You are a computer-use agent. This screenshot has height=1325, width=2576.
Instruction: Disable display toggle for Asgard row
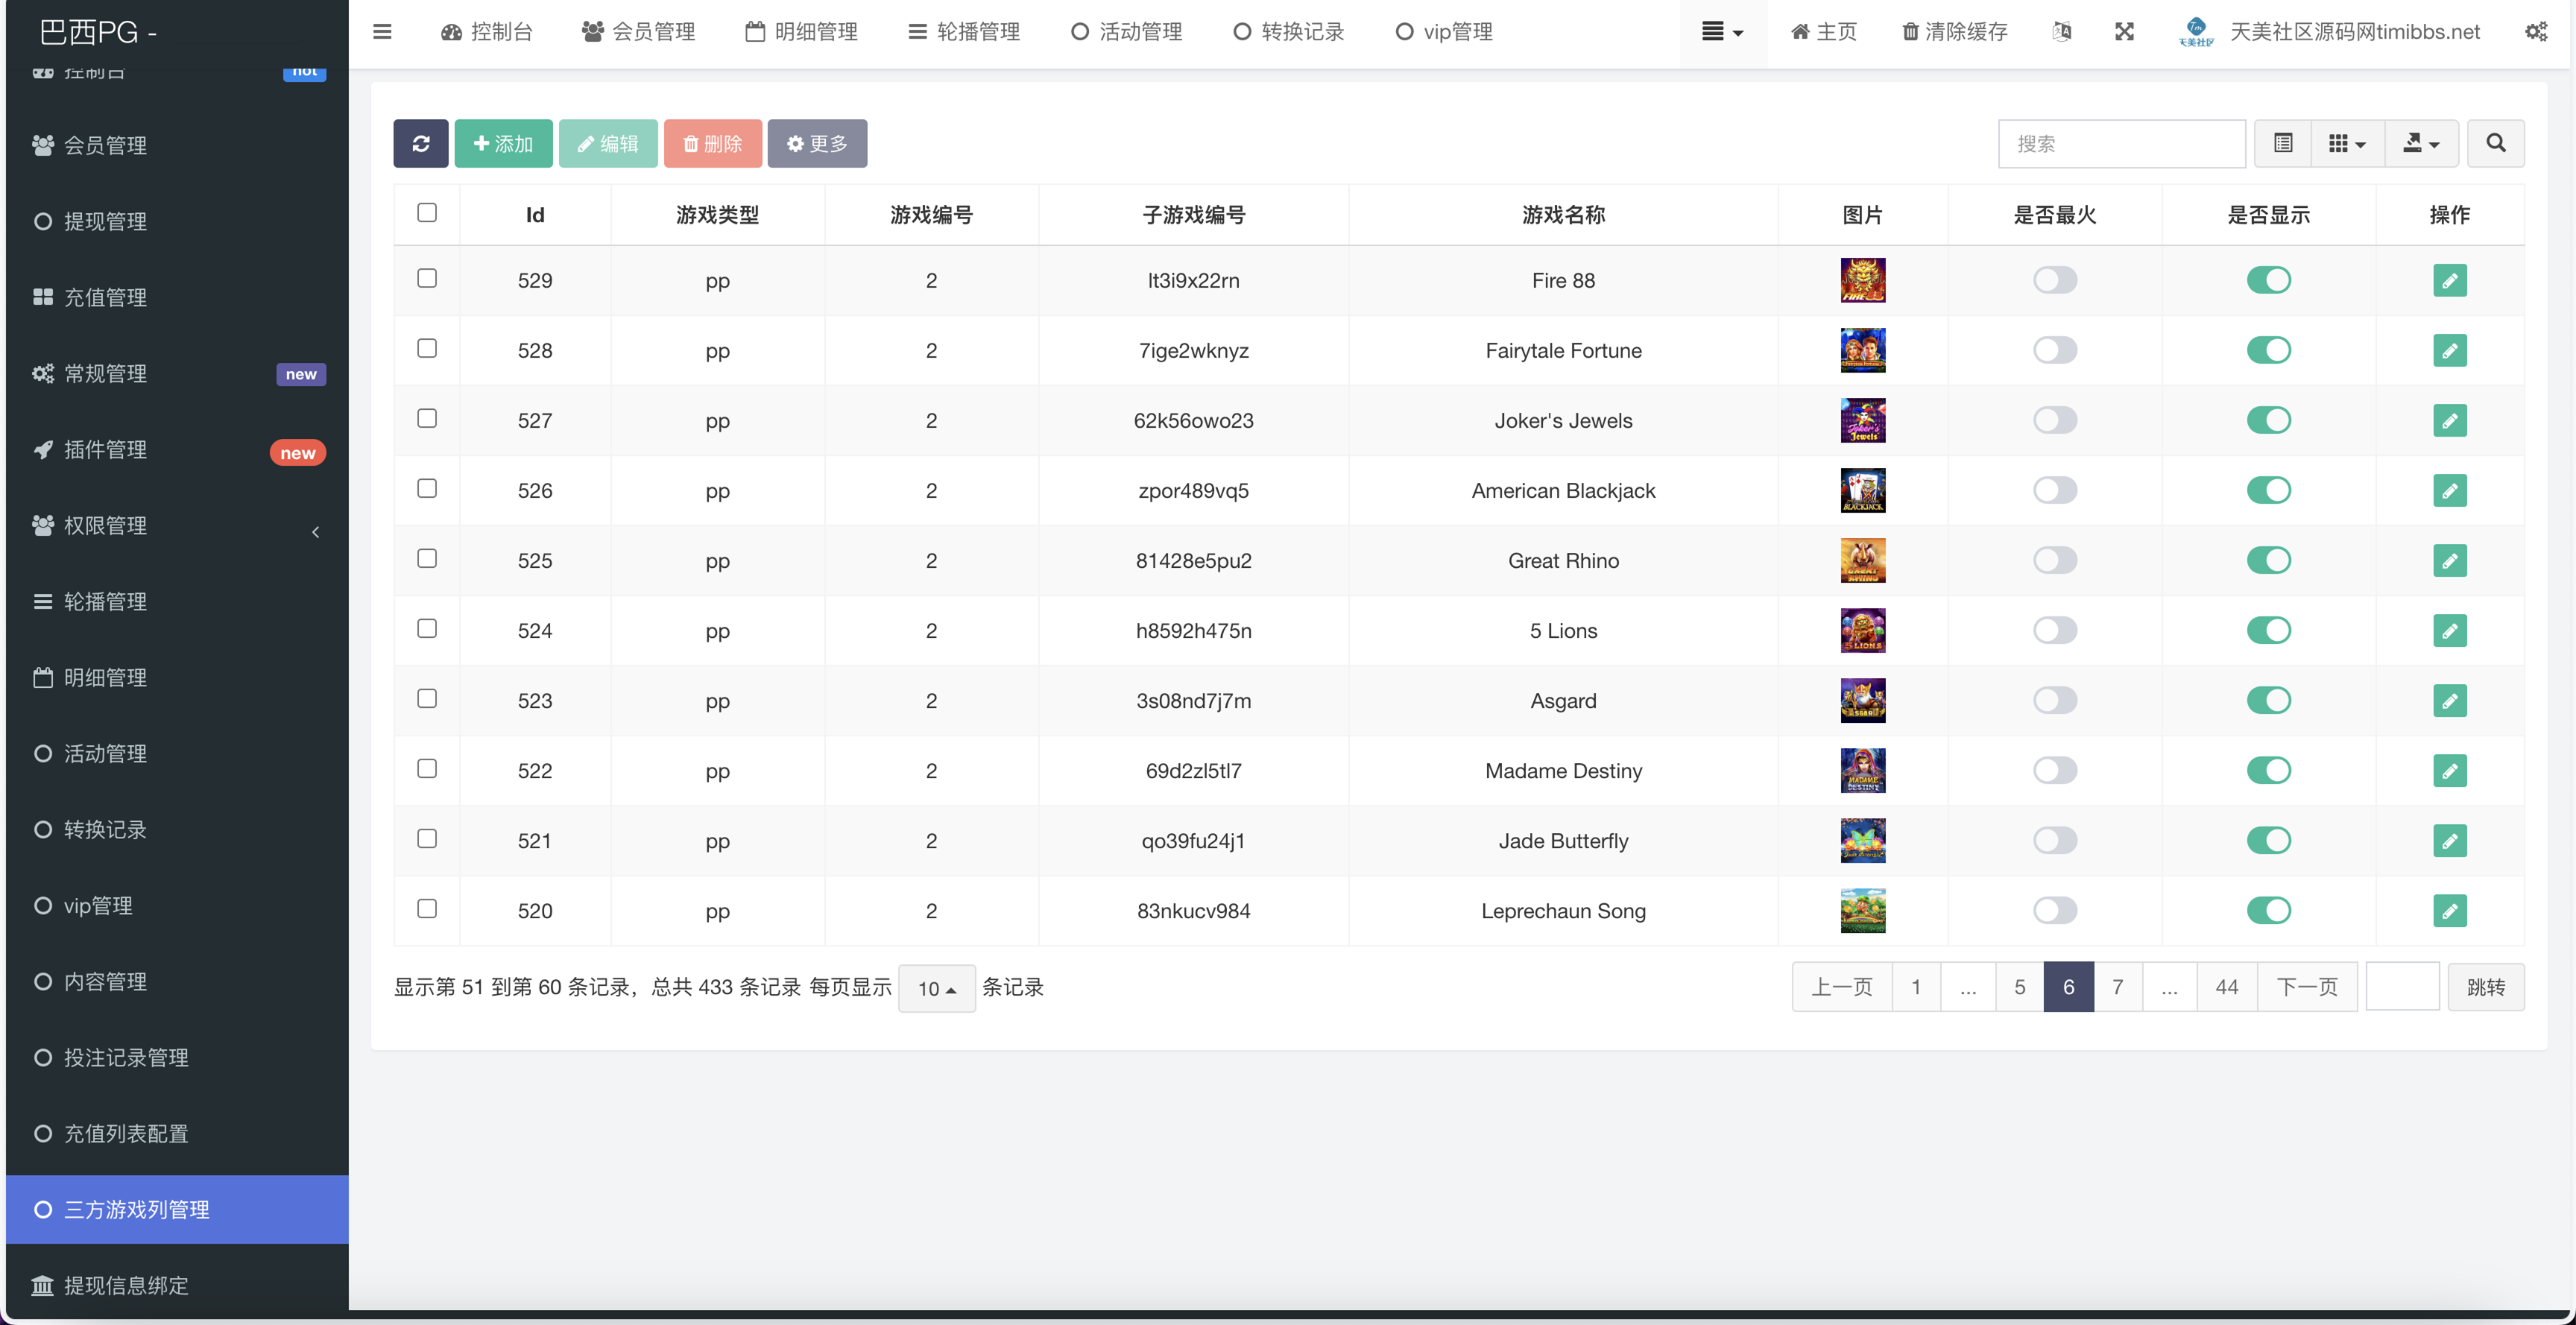(x=2268, y=701)
